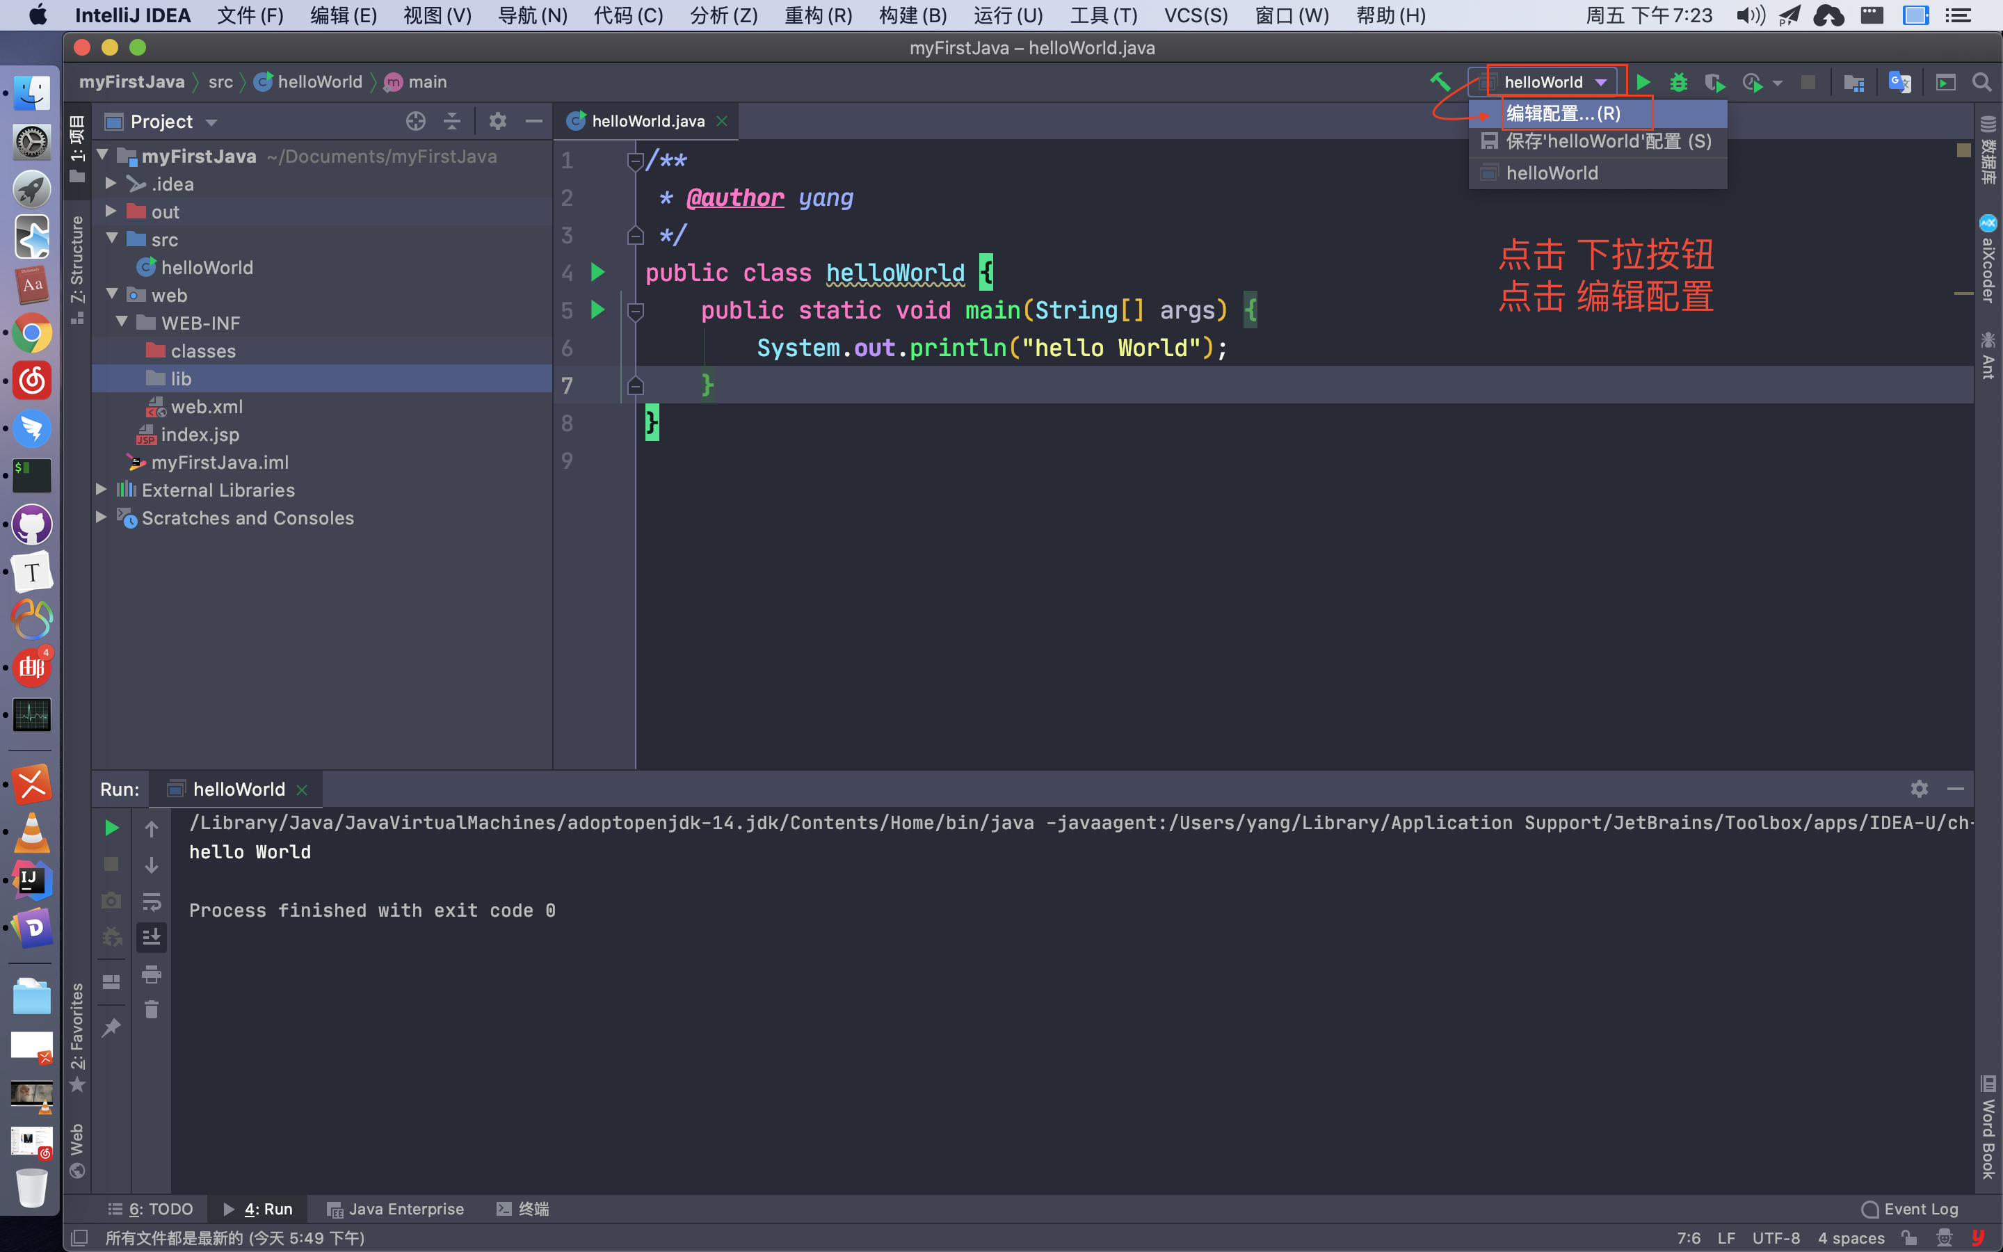
Task: Click the volume icon in macOS menu bar
Action: 1751,15
